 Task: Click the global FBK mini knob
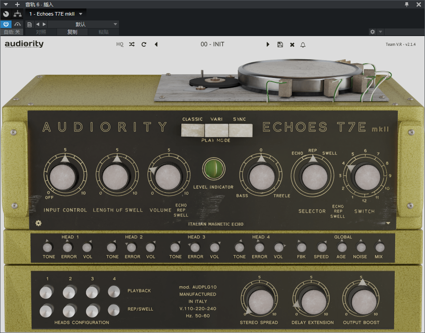(302, 247)
